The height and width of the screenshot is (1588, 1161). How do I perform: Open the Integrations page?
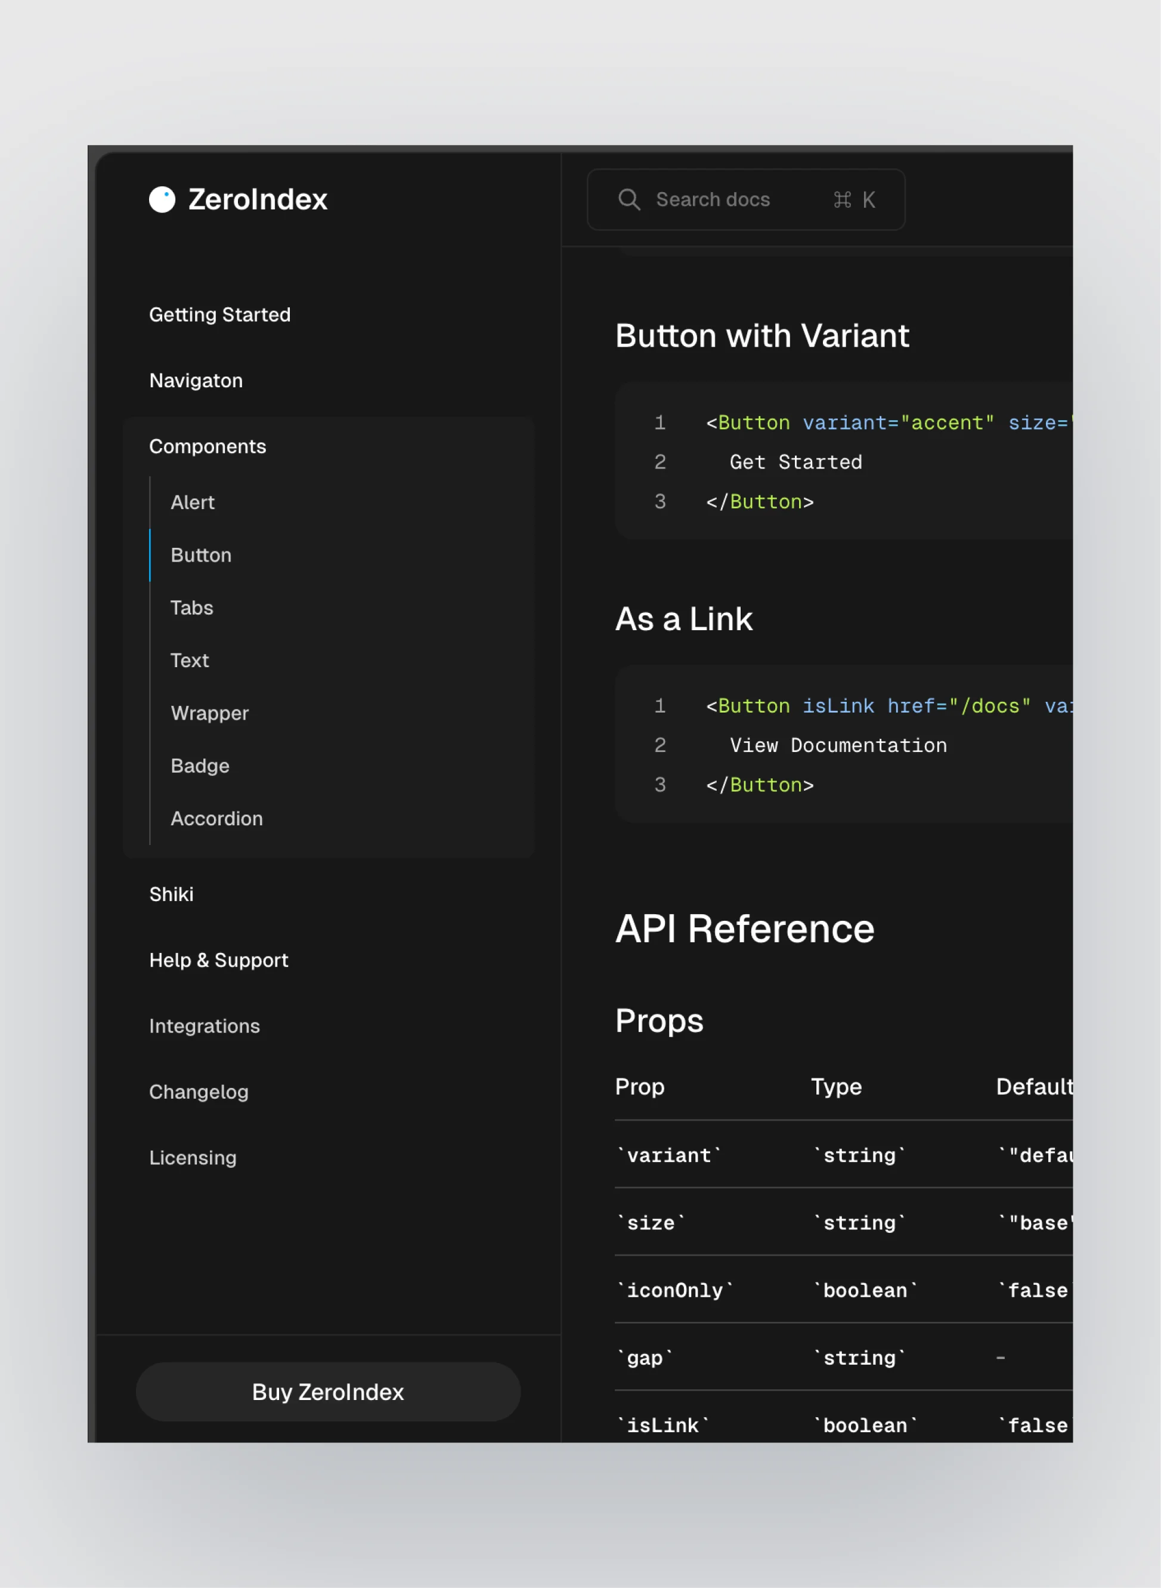point(204,1026)
